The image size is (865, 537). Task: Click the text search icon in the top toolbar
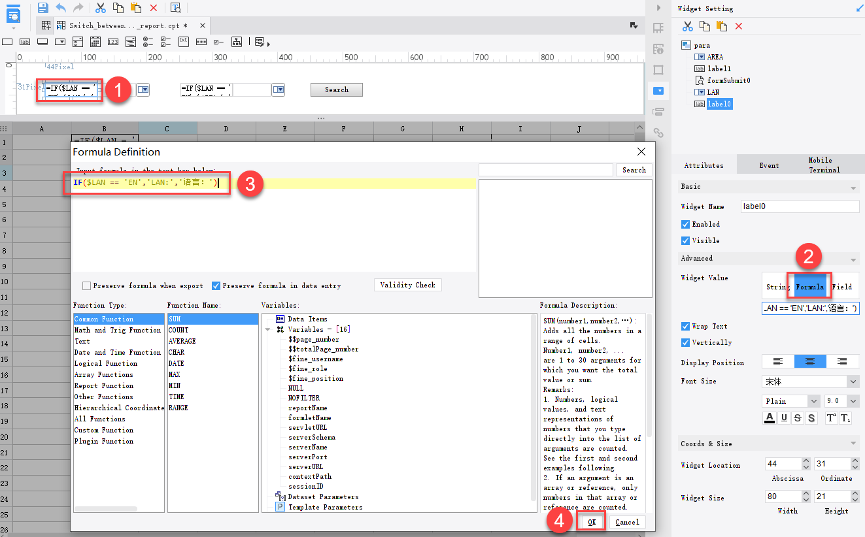tap(175, 7)
